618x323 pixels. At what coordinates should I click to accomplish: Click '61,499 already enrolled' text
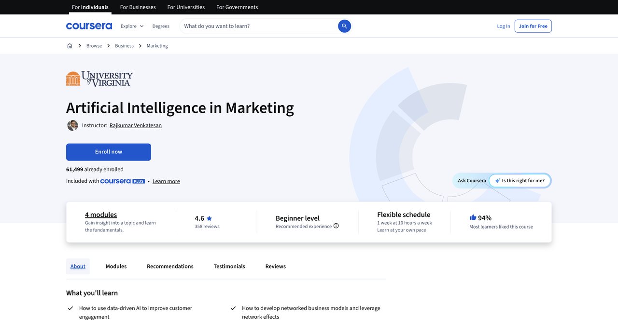coord(95,169)
